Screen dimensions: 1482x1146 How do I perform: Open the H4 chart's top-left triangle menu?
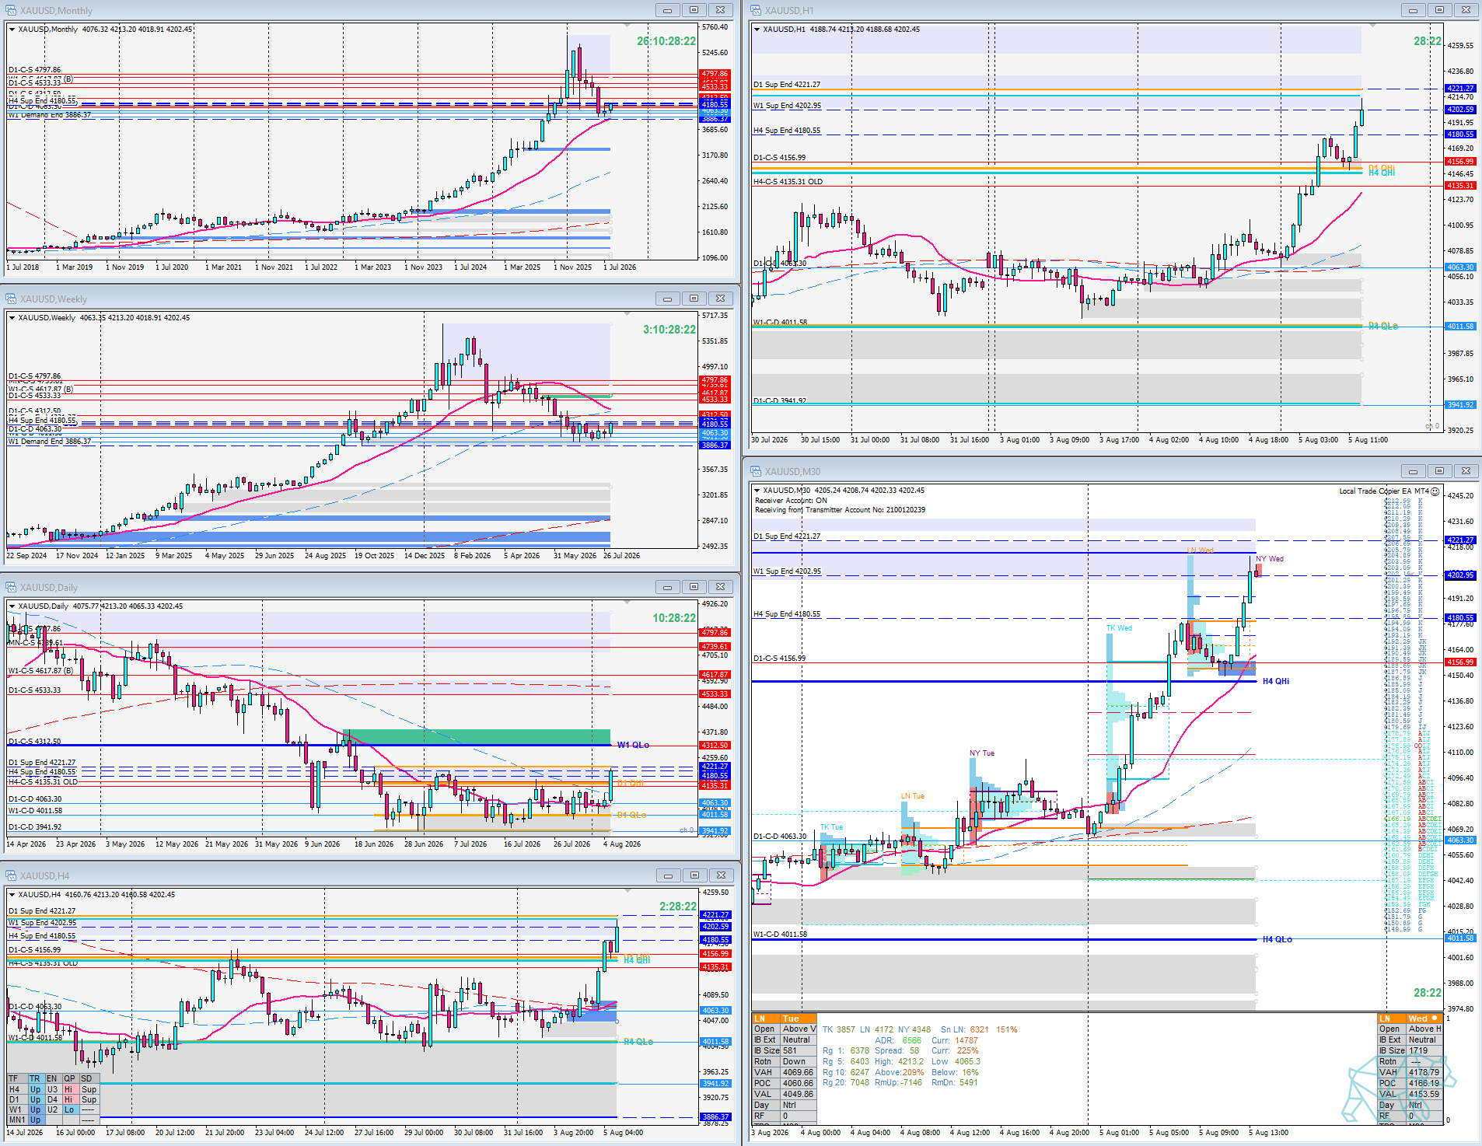point(12,895)
